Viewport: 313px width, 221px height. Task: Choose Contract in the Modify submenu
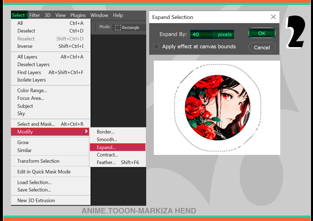point(118,155)
